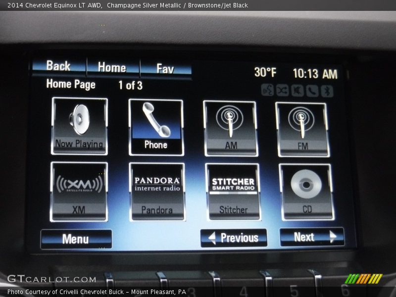Open the Now Playing screen
The height and width of the screenshot is (297, 396).
tap(79, 126)
